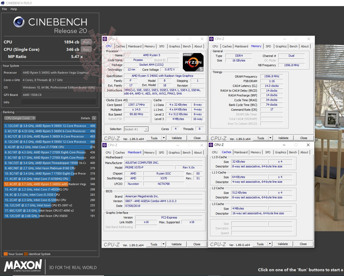
Task: Switch to SPD tab in Memory CPU-Z window
Action: click(268, 46)
